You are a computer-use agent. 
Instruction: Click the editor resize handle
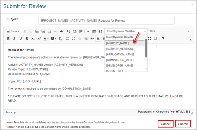coord(192,113)
